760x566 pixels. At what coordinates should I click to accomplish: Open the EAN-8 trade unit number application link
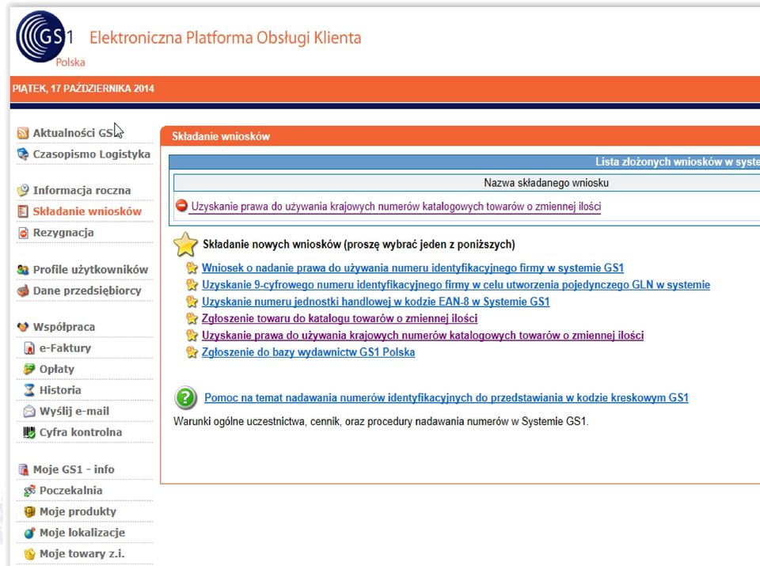375,302
